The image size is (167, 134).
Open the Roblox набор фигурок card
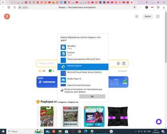(x=70, y=117)
